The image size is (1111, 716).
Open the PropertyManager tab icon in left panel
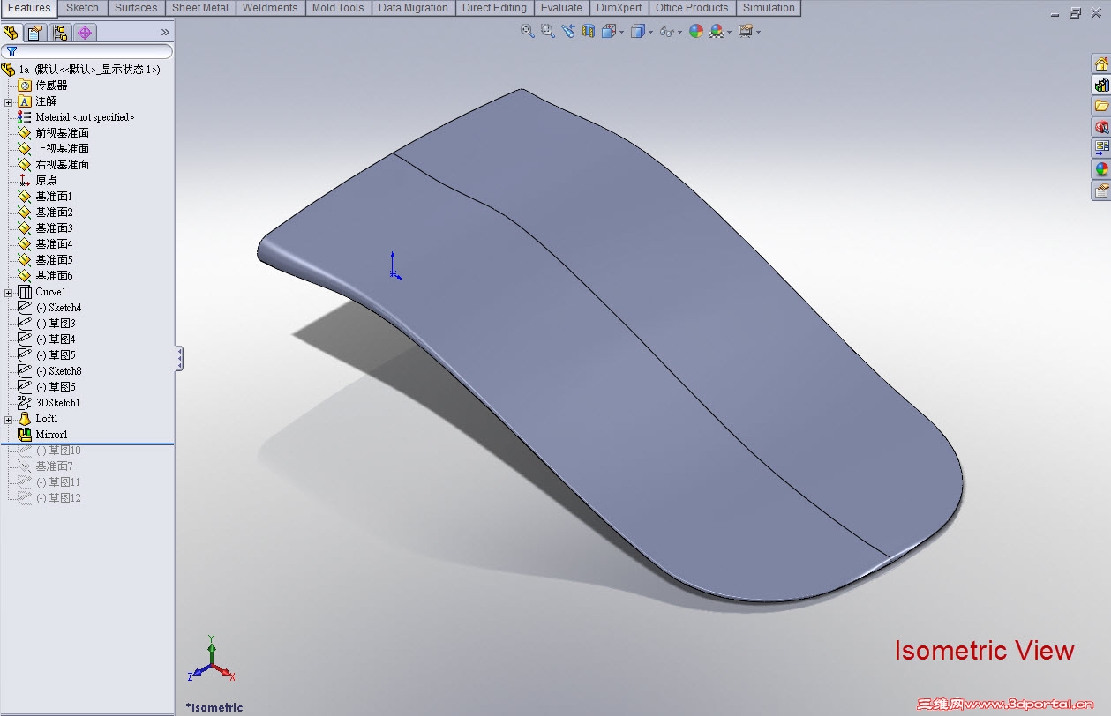(x=34, y=32)
